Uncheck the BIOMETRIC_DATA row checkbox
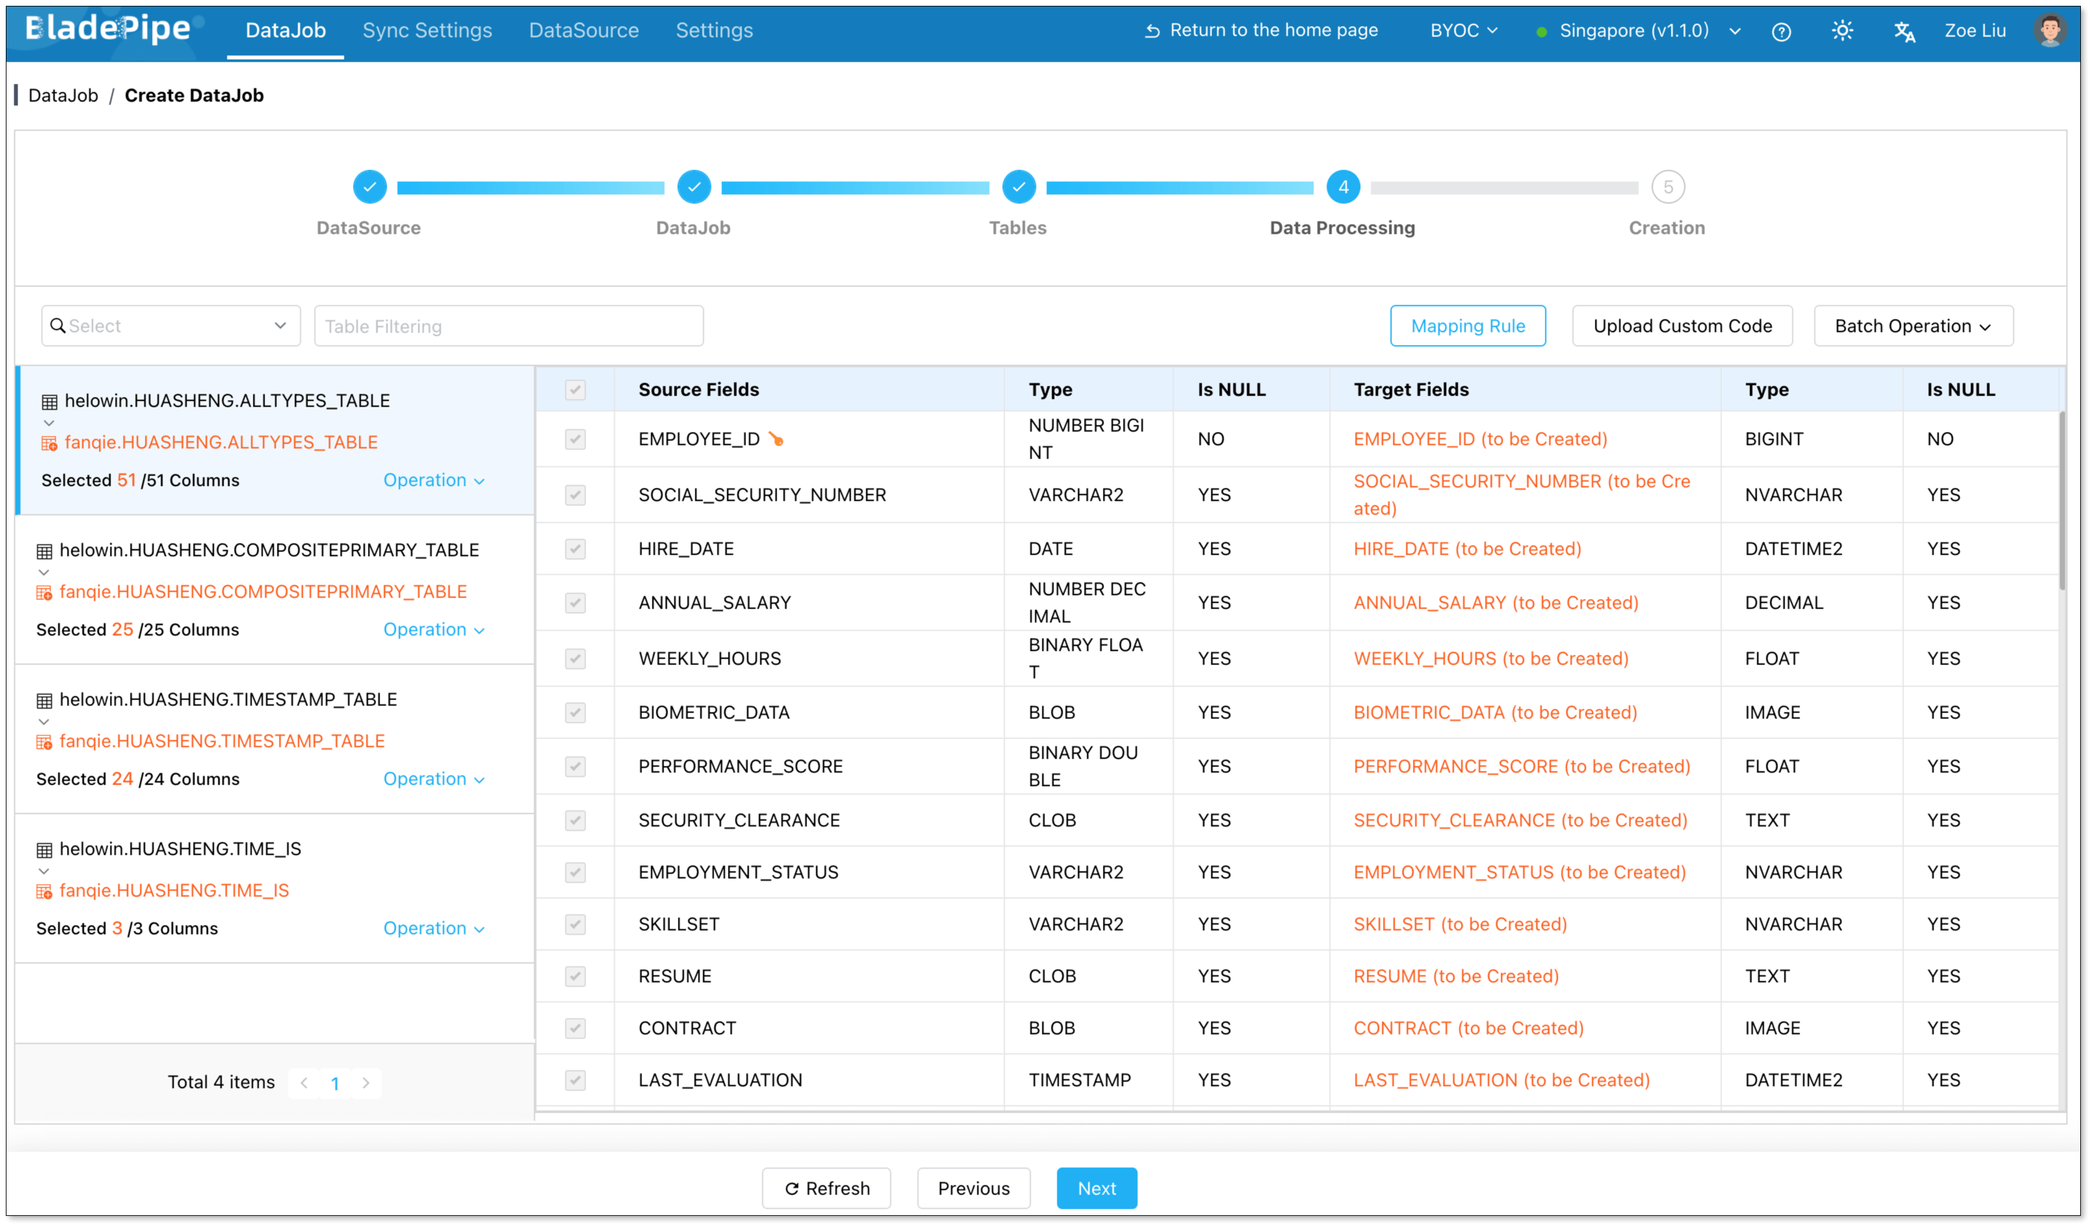Screen dimensions: 2090x1225 click(574, 712)
